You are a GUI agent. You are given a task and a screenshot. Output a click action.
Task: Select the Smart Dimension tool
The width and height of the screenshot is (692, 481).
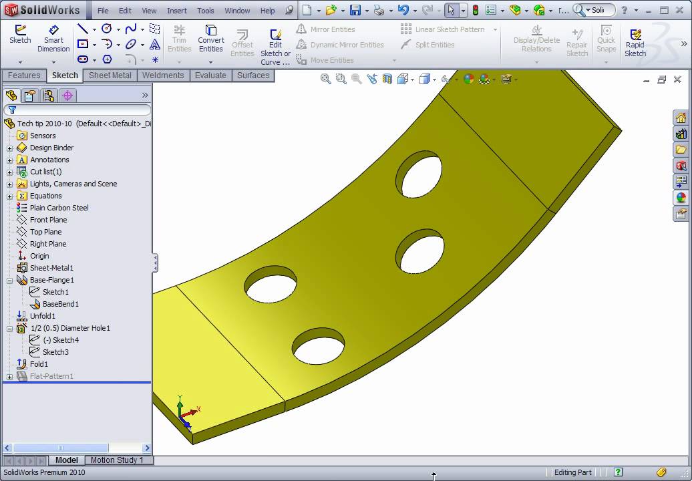tap(53, 39)
